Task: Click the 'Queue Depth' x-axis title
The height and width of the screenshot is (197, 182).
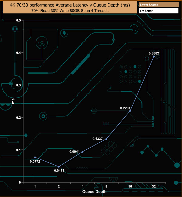Action: point(94,192)
